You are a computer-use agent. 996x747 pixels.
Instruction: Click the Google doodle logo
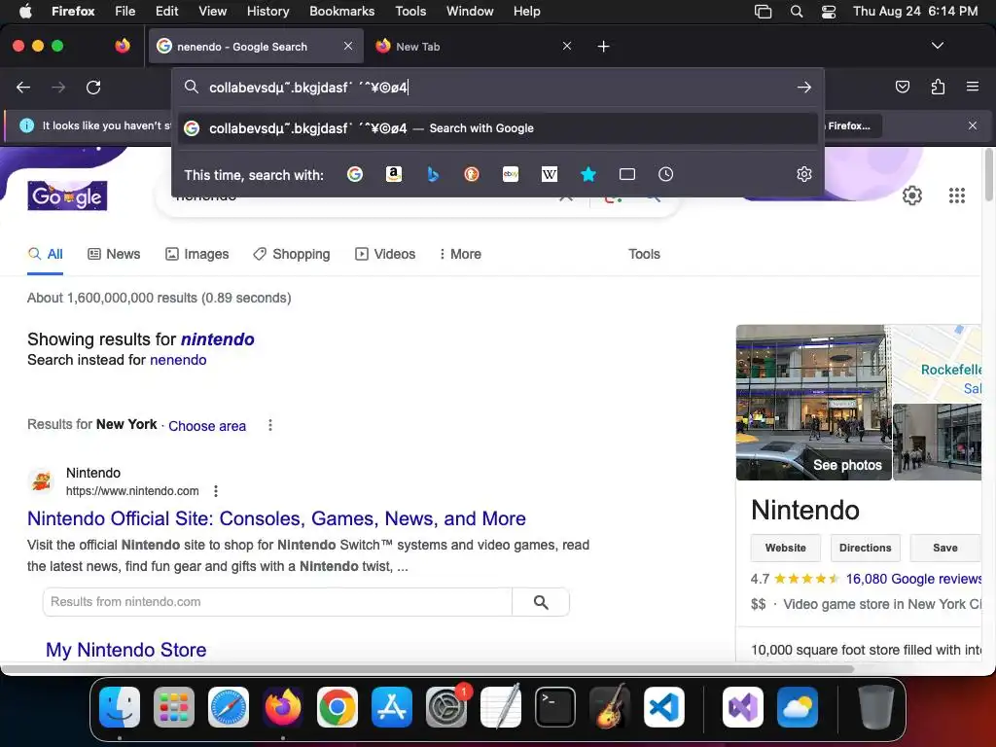coord(67,196)
